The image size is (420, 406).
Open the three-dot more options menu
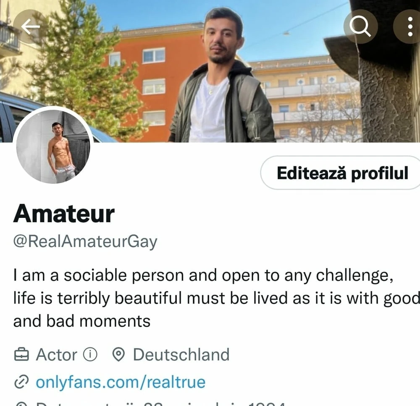click(x=409, y=26)
